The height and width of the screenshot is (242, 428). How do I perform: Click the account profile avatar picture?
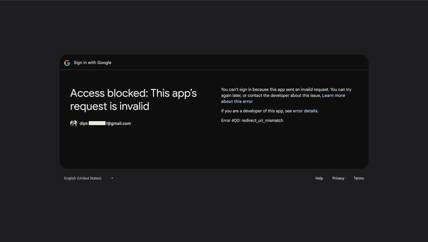(74, 124)
